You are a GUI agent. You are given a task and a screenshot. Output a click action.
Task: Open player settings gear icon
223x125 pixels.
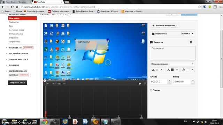145,84
